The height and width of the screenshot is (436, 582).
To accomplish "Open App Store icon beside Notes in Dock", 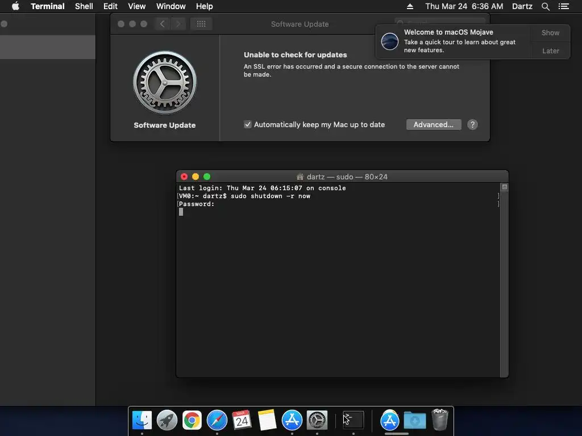I will (x=292, y=421).
